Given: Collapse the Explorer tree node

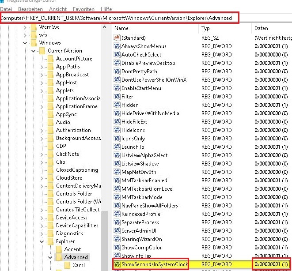Looking at the screenshot, I should click(x=42, y=241).
